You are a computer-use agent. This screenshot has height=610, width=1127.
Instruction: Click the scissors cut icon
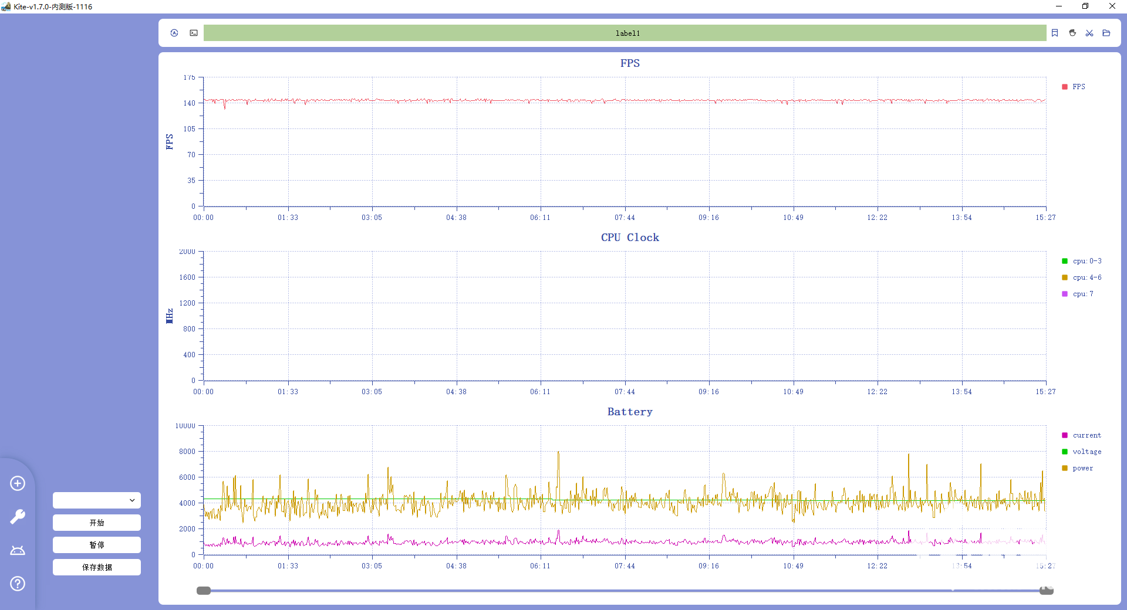(x=1089, y=33)
